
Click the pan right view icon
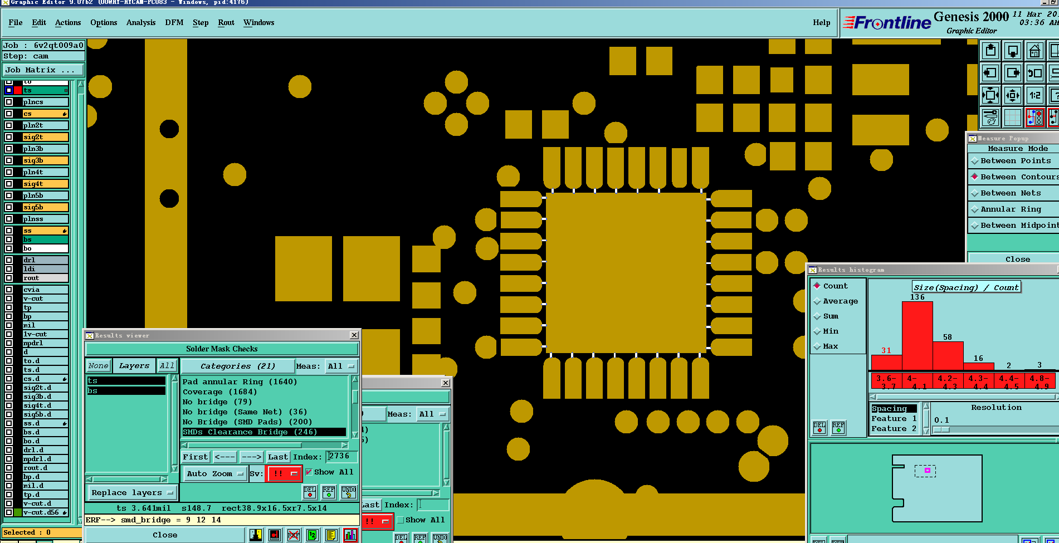pos(1013,73)
